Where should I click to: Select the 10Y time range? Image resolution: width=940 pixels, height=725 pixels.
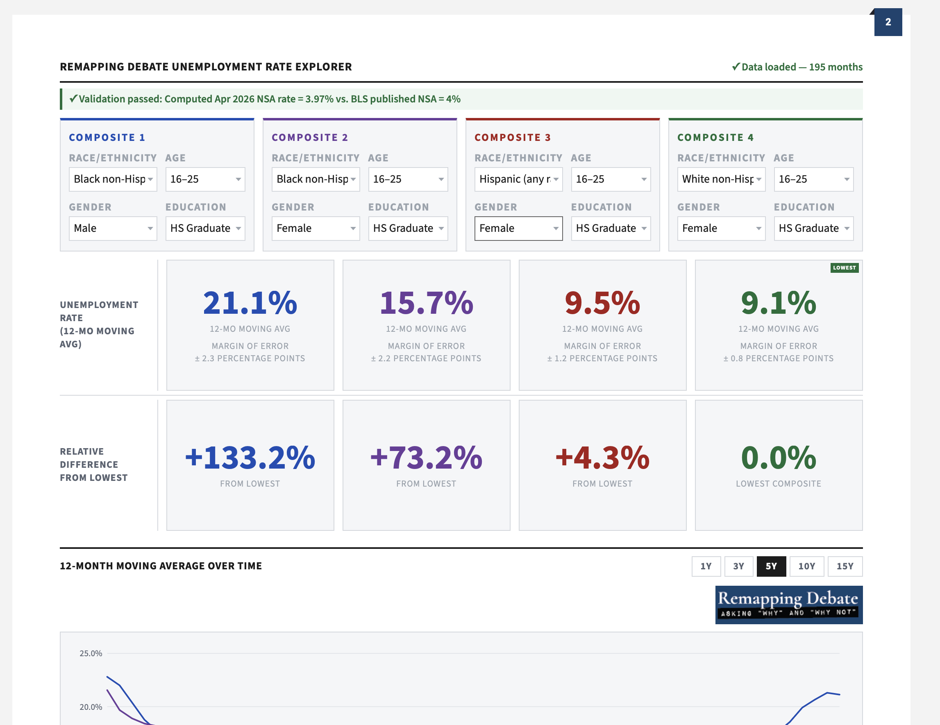(x=806, y=566)
